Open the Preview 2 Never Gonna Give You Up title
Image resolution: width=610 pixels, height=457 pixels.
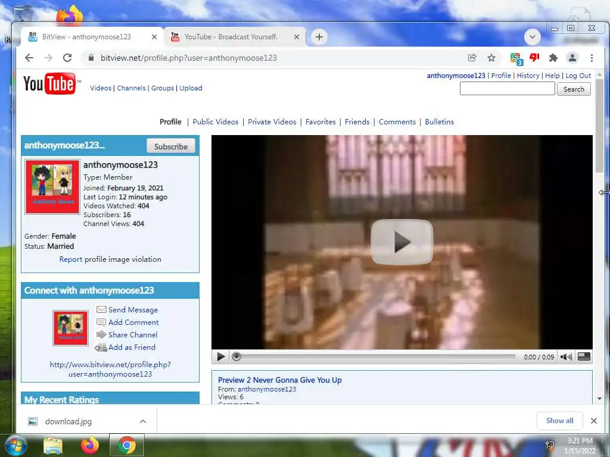pos(280,380)
